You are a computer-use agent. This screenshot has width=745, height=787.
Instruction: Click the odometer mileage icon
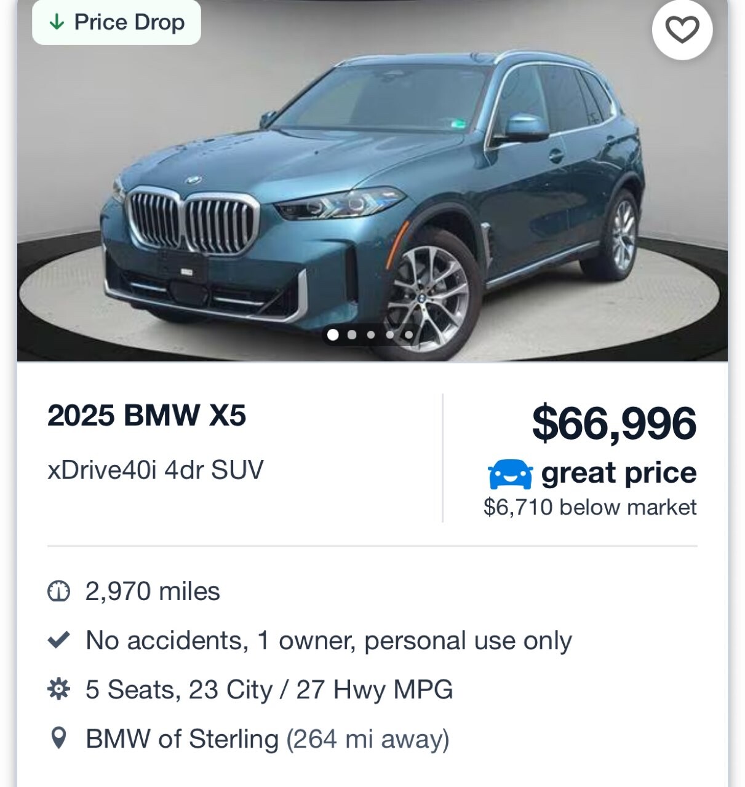(58, 591)
